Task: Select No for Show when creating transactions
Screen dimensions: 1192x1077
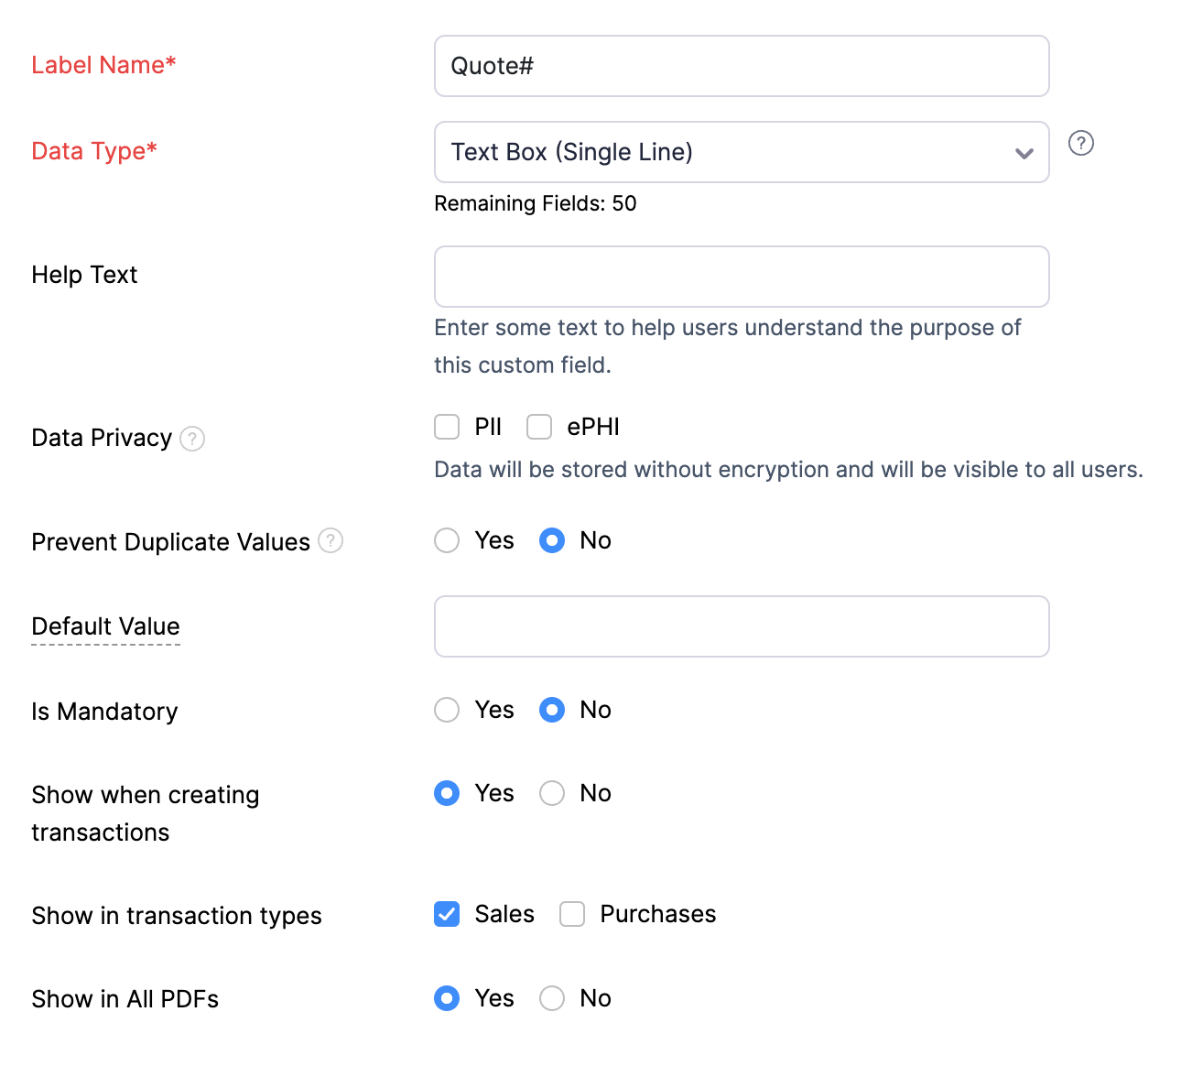Action: click(x=552, y=793)
